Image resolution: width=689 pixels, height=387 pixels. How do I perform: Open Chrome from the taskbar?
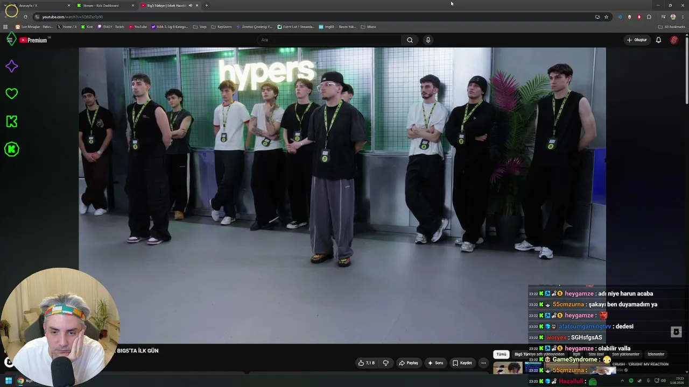tap(20, 381)
